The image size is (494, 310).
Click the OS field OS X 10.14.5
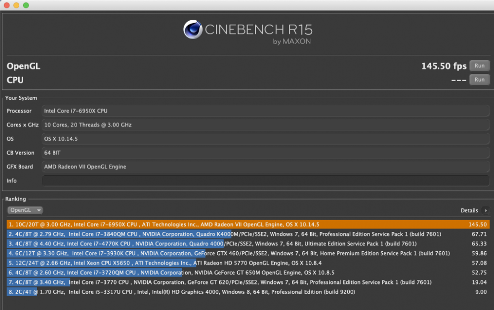(266, 139)
